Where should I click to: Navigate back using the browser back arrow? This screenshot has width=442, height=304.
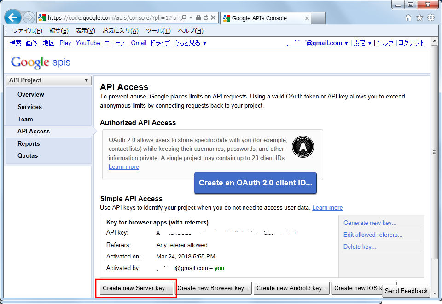(x=12, y=17)
